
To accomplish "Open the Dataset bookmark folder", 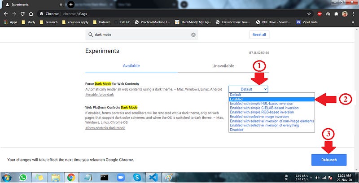I will [101, 22].
